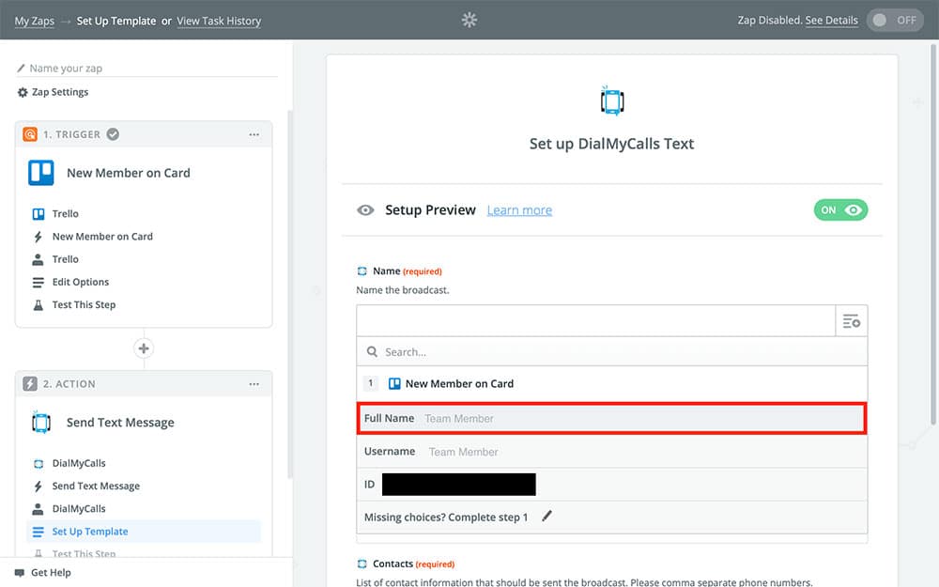Toggle the Zap ON/OFF switch

point(895,20)
